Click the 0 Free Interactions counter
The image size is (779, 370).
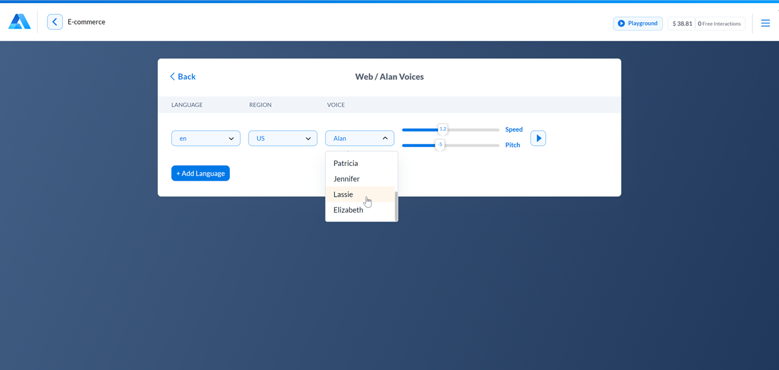[x=719, y=24]
